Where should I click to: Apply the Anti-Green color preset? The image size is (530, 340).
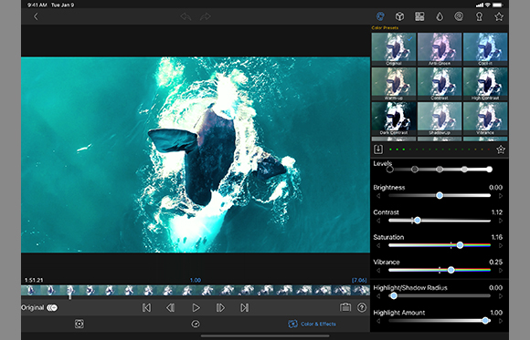(440, 49)
